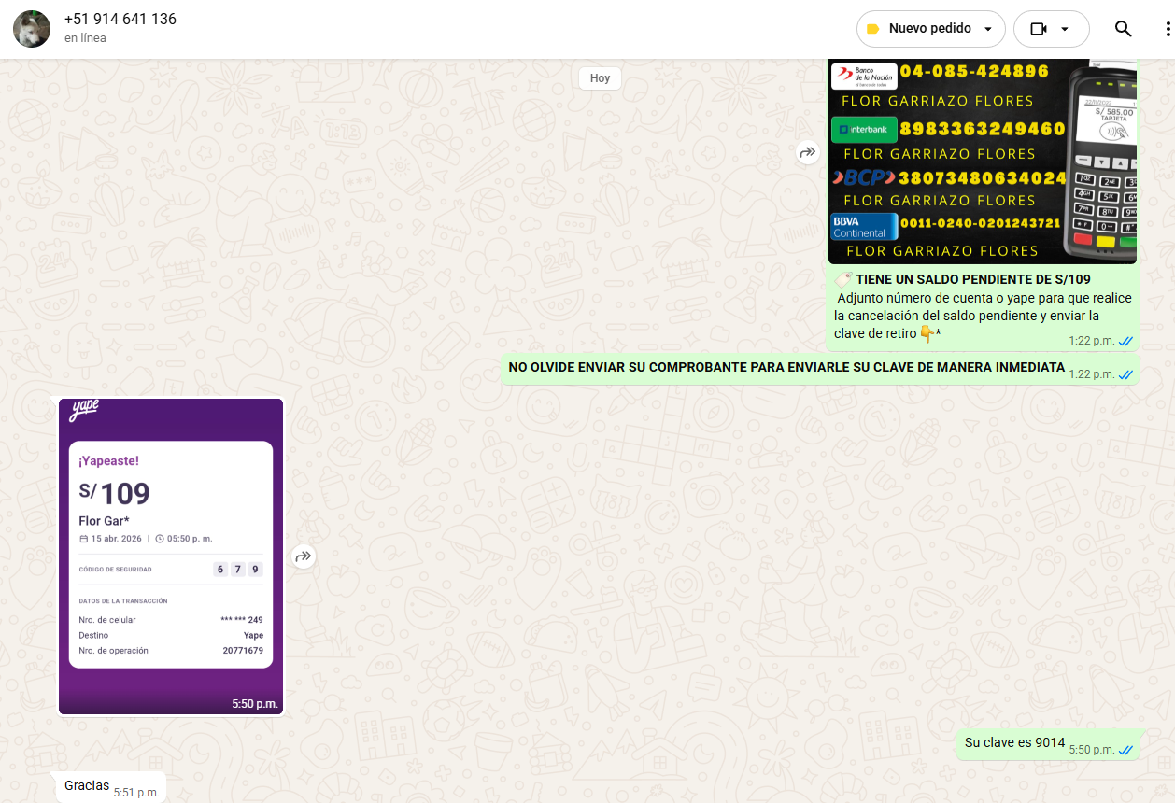
Task: Open dropdown arrow next to video call
Action: [x=1065, y=29]
